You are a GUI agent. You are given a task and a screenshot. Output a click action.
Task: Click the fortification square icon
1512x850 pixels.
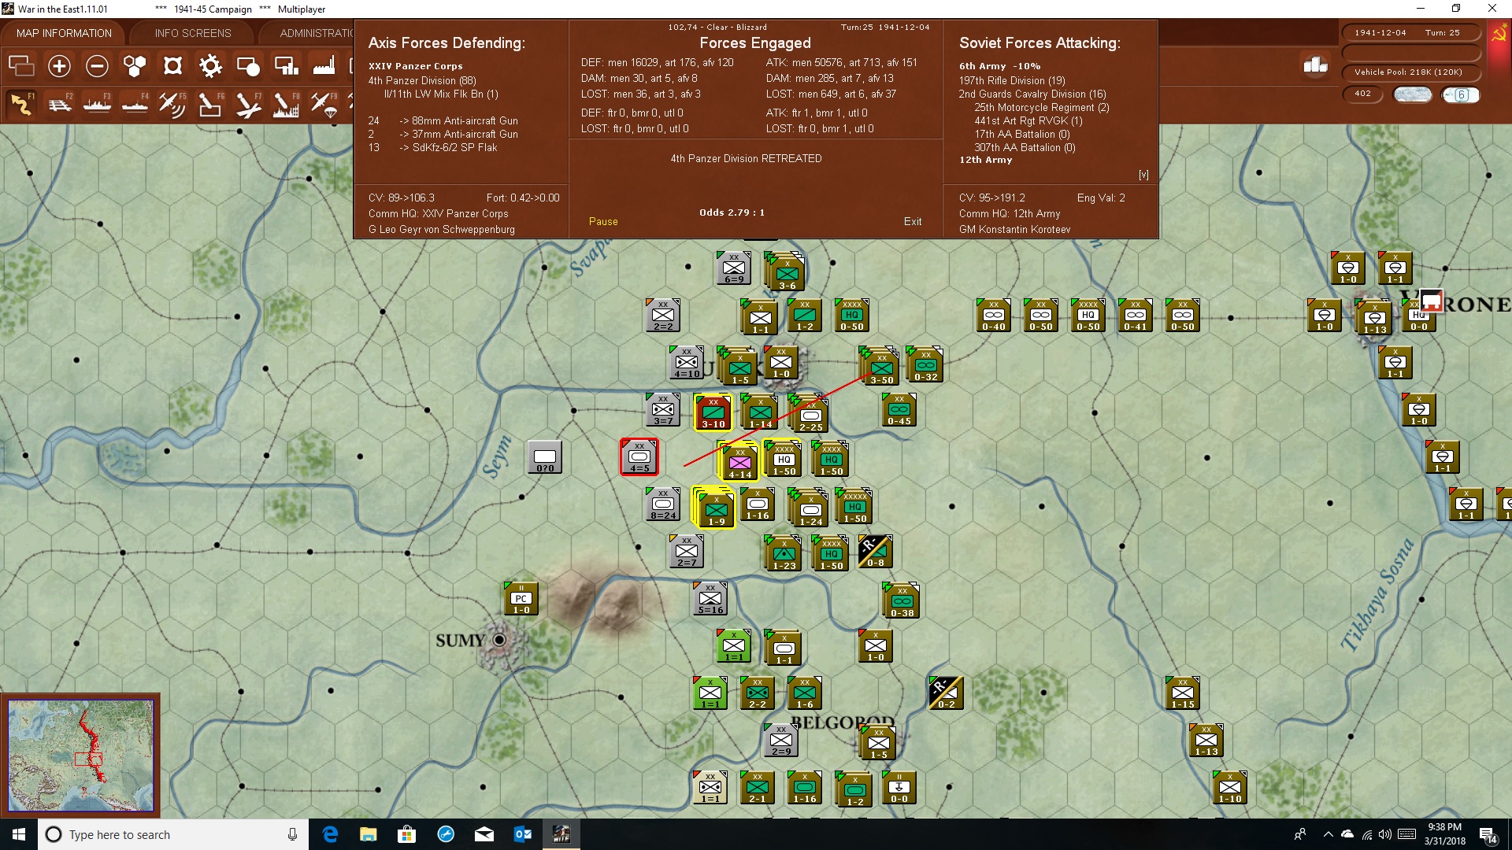[172, 66]
